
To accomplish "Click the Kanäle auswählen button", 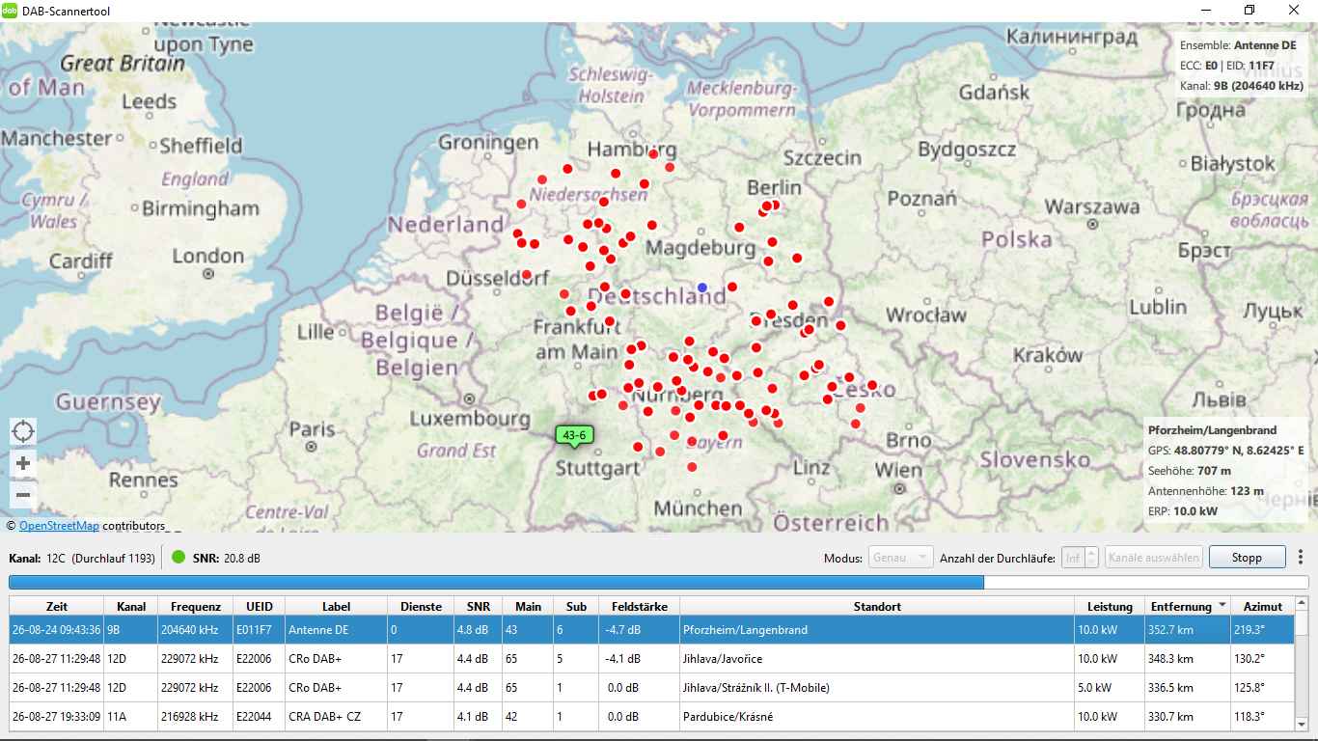I will pyautogui.click(x=1154, y=558).
